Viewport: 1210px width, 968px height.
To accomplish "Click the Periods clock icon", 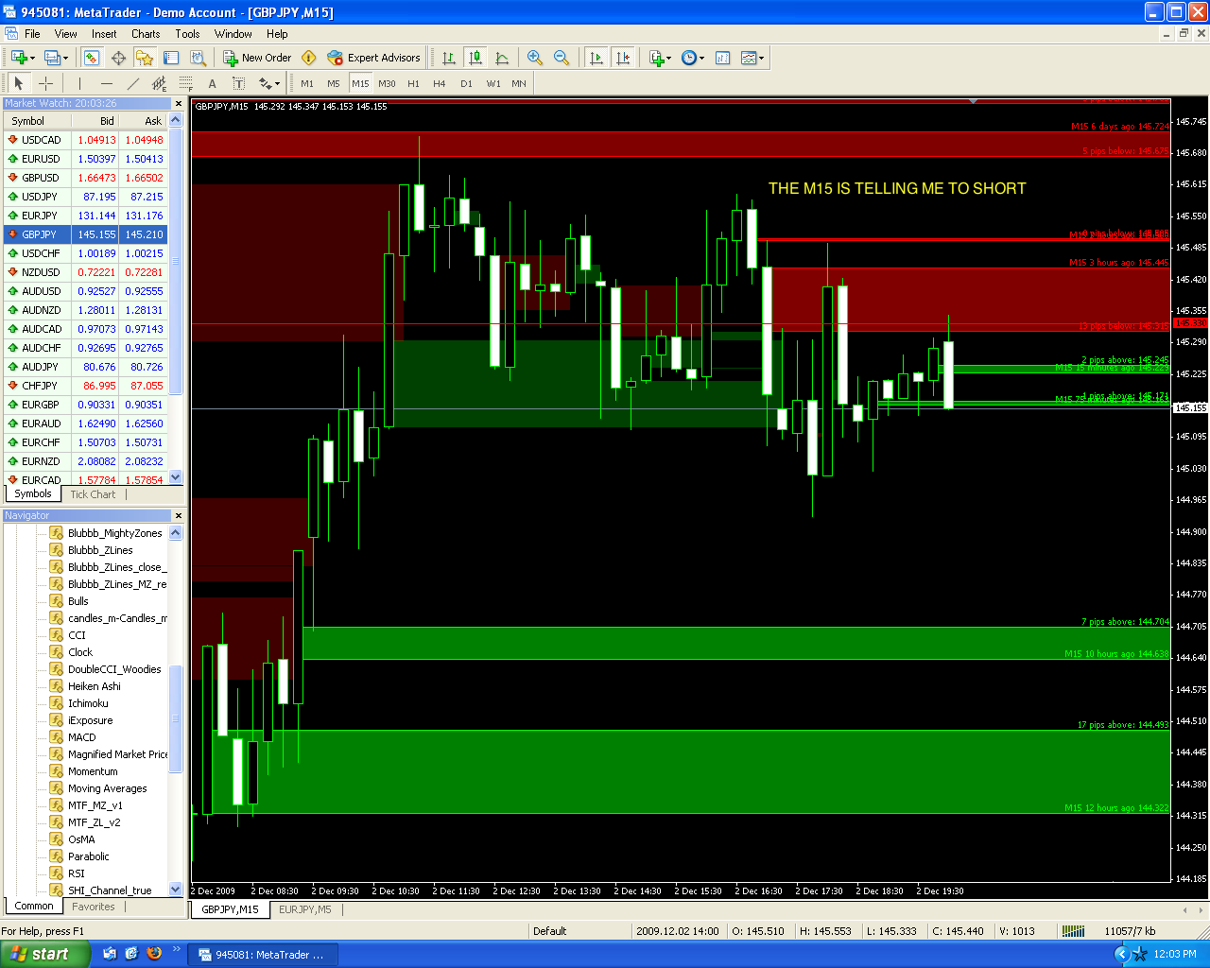I will [x=688, y=58].
